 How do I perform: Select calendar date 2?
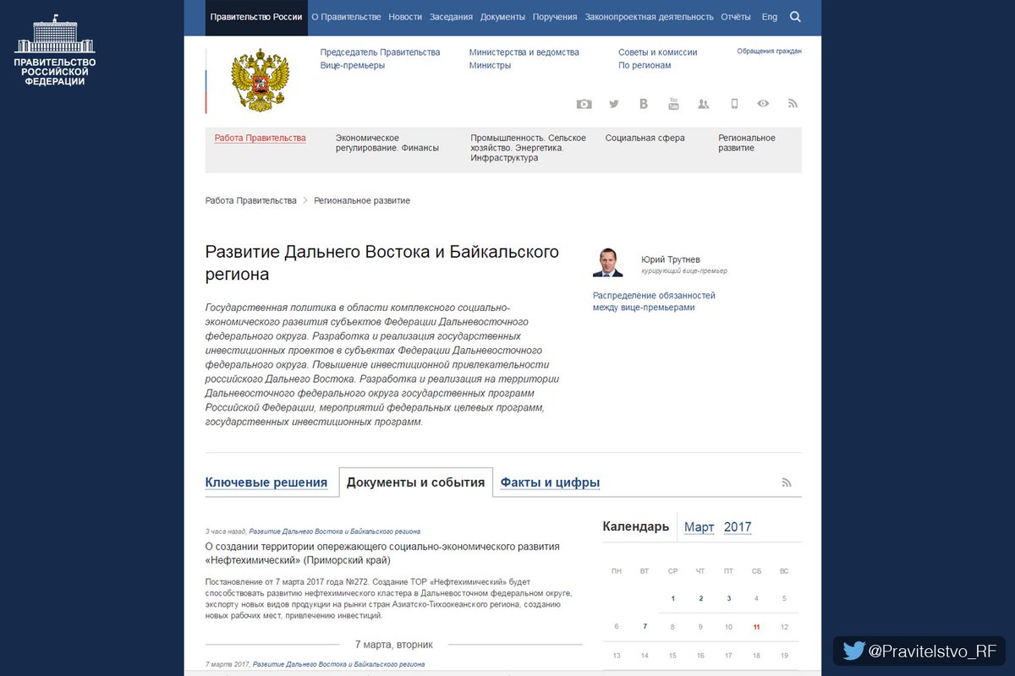(x=700, y=598)
